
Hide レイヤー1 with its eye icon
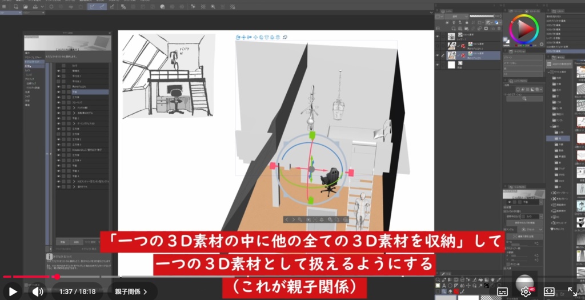point(437,37)
